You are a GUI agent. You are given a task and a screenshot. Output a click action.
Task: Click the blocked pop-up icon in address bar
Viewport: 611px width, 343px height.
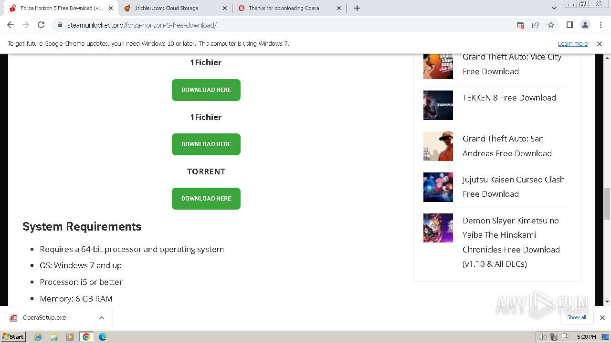pos(520,25)
